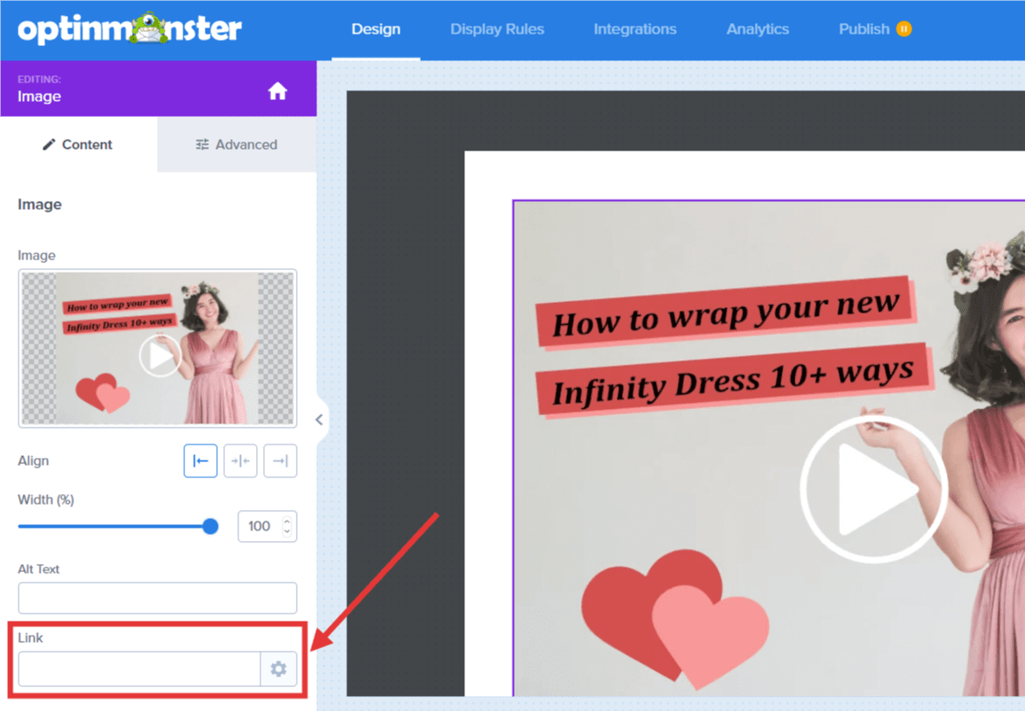Click the OptinMonster logo
This screenshot has height=711, width=1025.
(x=128, y=28)
